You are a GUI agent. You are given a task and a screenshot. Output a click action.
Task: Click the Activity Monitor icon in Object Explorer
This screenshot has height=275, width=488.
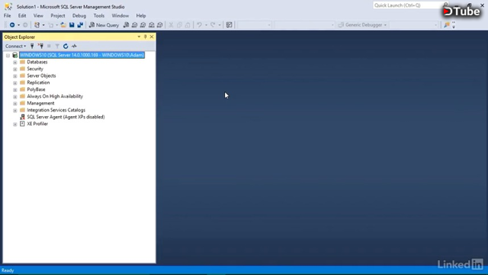tap(74, 46)
